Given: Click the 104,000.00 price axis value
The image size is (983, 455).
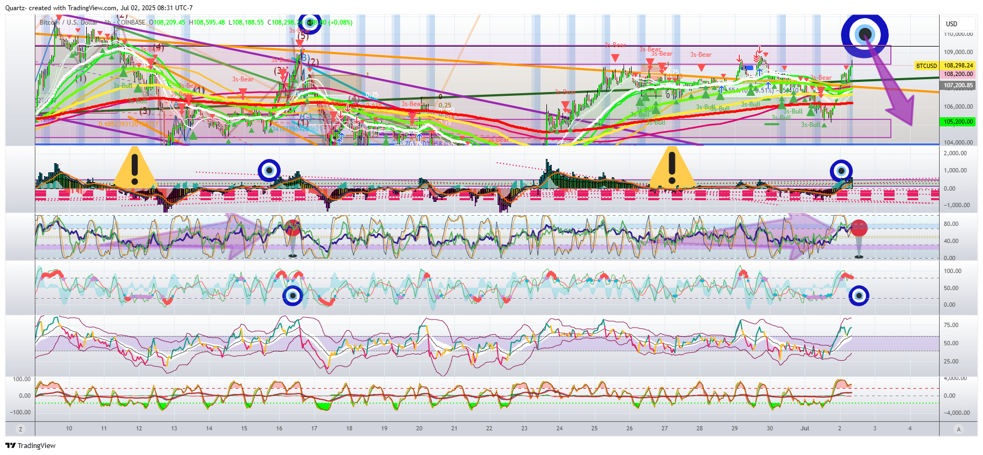Looking at the screenshot, I should (x=958, y=142).
